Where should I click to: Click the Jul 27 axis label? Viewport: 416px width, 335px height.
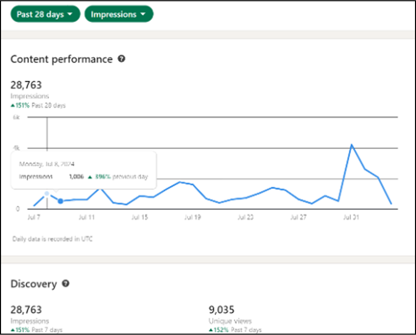tap(298, 217)
